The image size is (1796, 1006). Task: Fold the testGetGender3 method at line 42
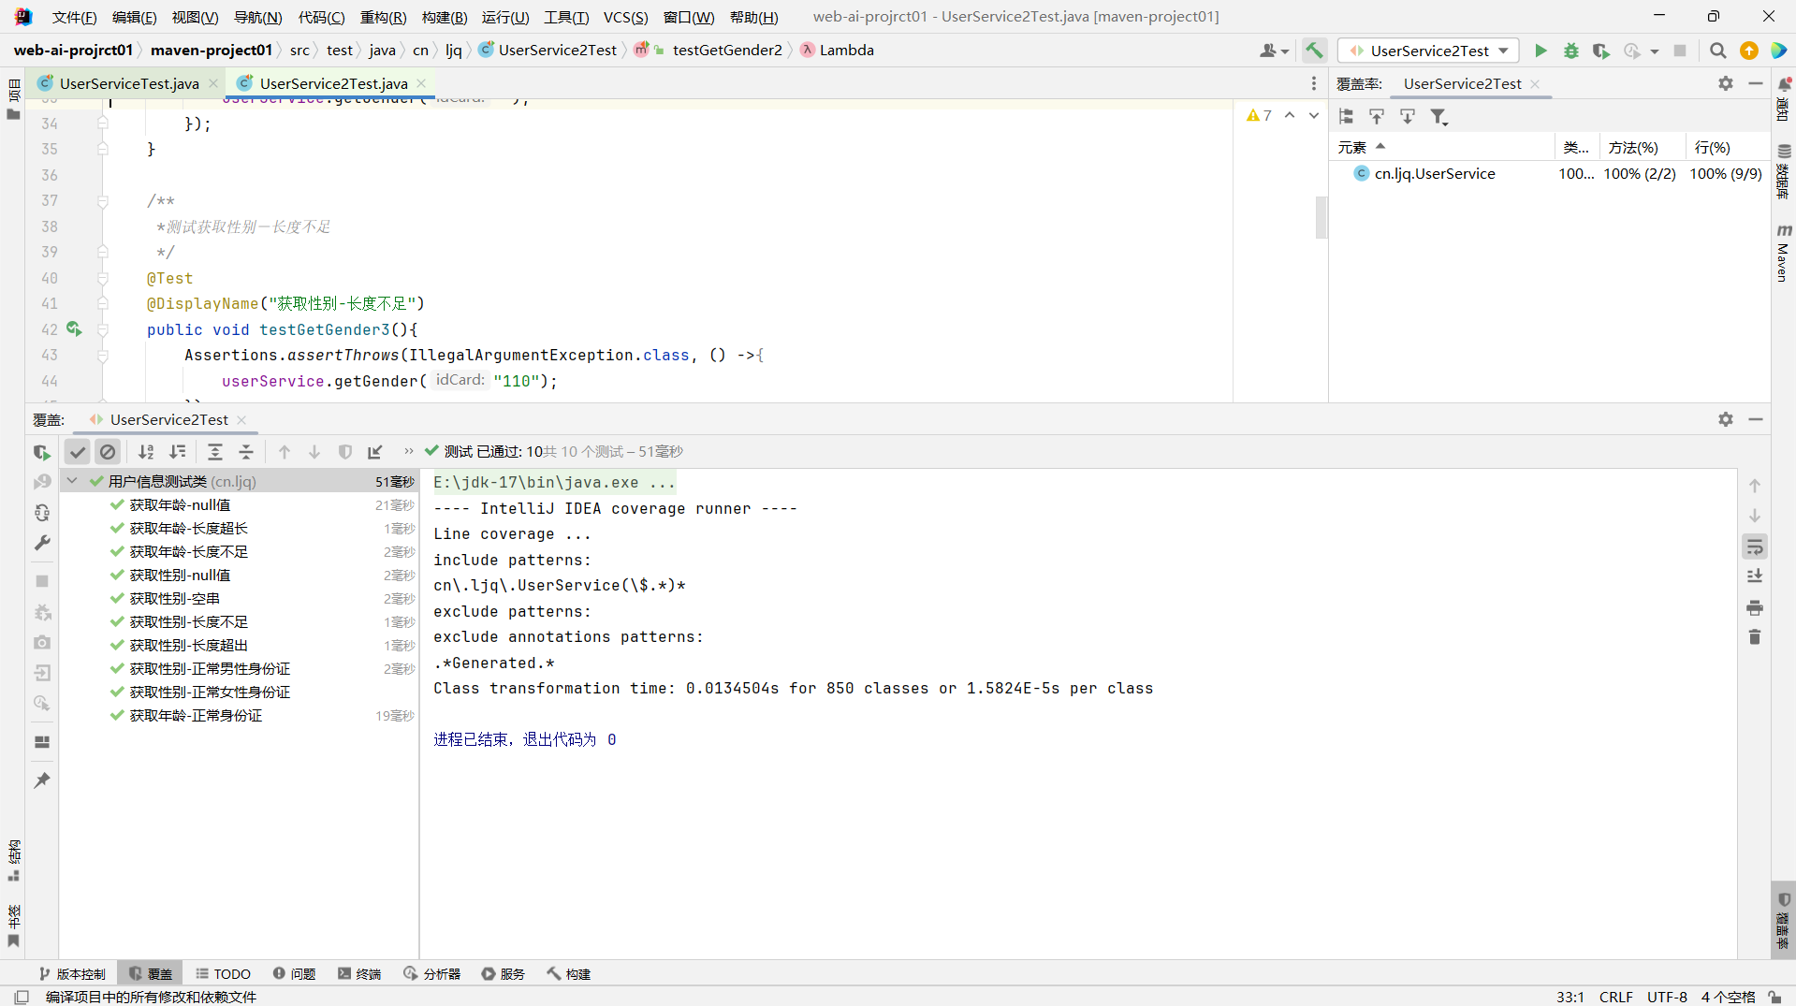tap(103, 329)
